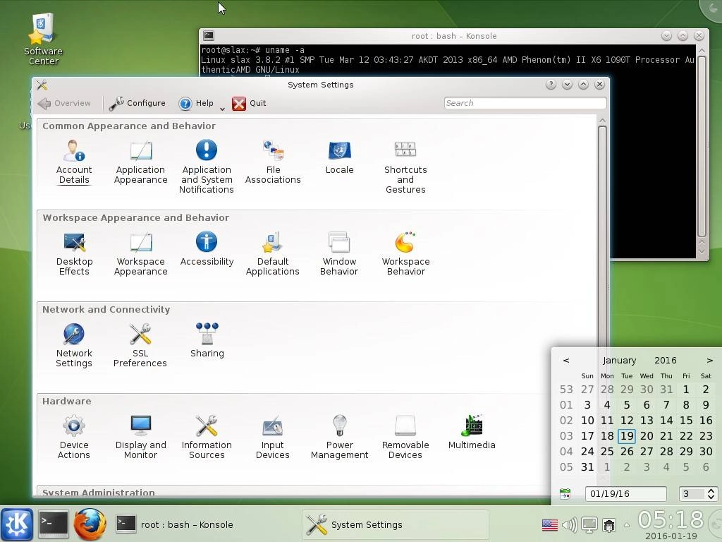Image resolution: width=722 pixels, height=542 pixels.
Task: Click the US keyboard layout flag
Action: [x=550, y=525]
